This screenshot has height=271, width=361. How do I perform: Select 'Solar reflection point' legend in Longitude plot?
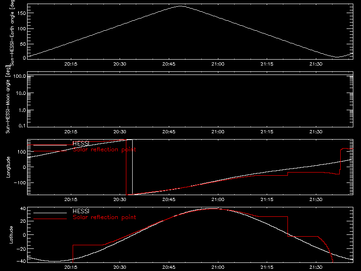[x=104, y=150]
